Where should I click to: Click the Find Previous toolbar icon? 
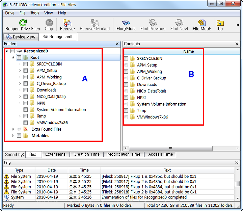click(153, 23)
